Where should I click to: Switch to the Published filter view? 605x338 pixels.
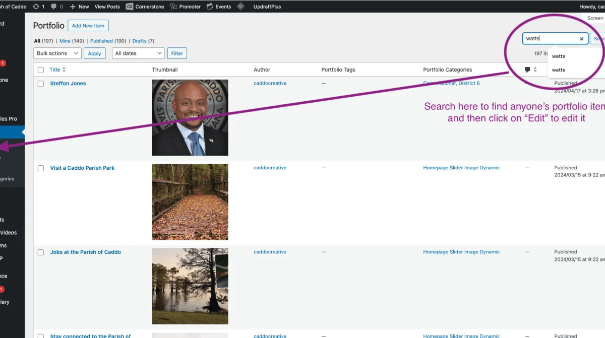pos(101,41)
